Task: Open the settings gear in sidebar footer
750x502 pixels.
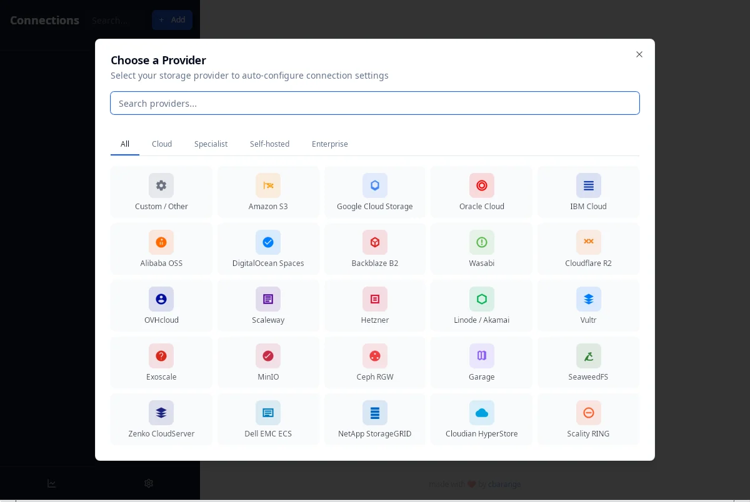Action: coord(149,483)
